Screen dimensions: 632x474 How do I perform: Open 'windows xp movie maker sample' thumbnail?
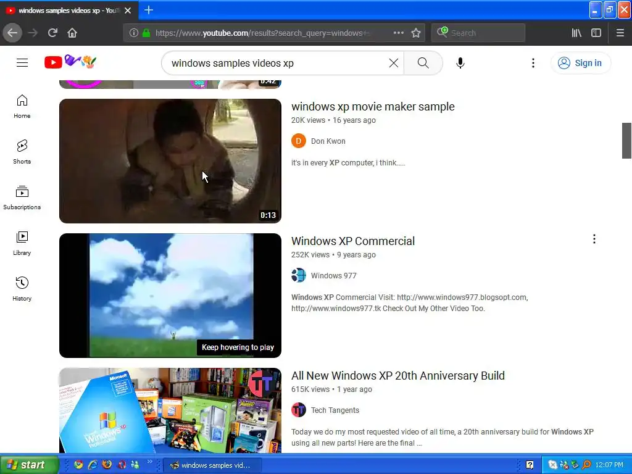(x=170, y=161)
